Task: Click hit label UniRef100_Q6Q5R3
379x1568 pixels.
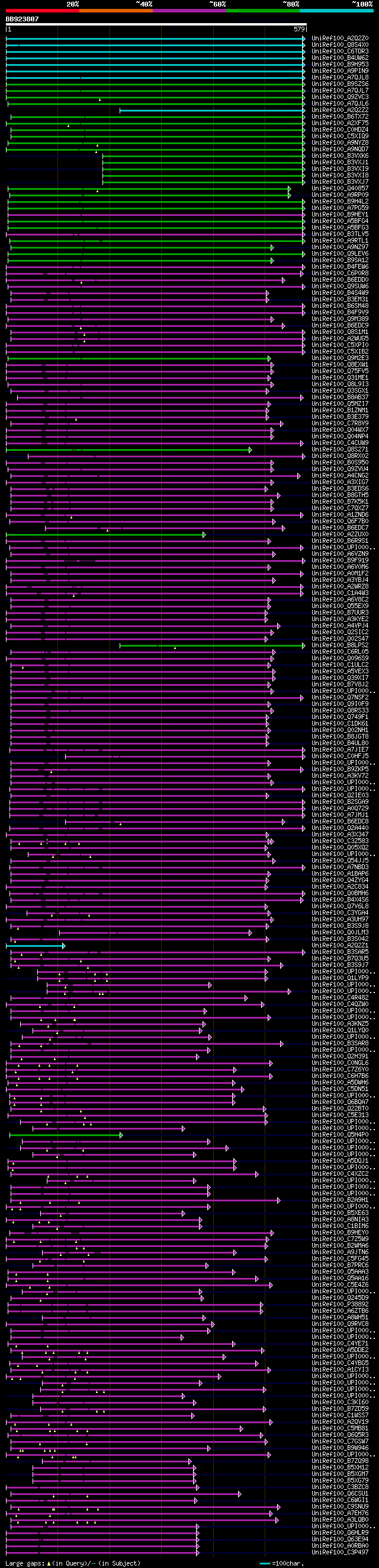Action: [x=340, y=1435]
